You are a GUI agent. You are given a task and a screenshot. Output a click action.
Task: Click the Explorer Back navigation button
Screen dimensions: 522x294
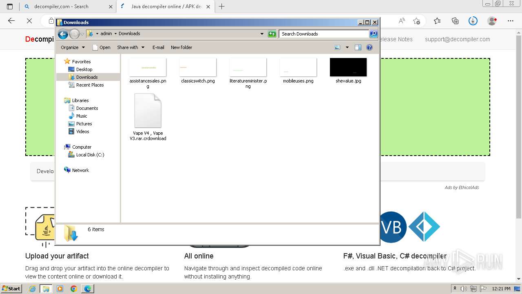pos(63,34)
